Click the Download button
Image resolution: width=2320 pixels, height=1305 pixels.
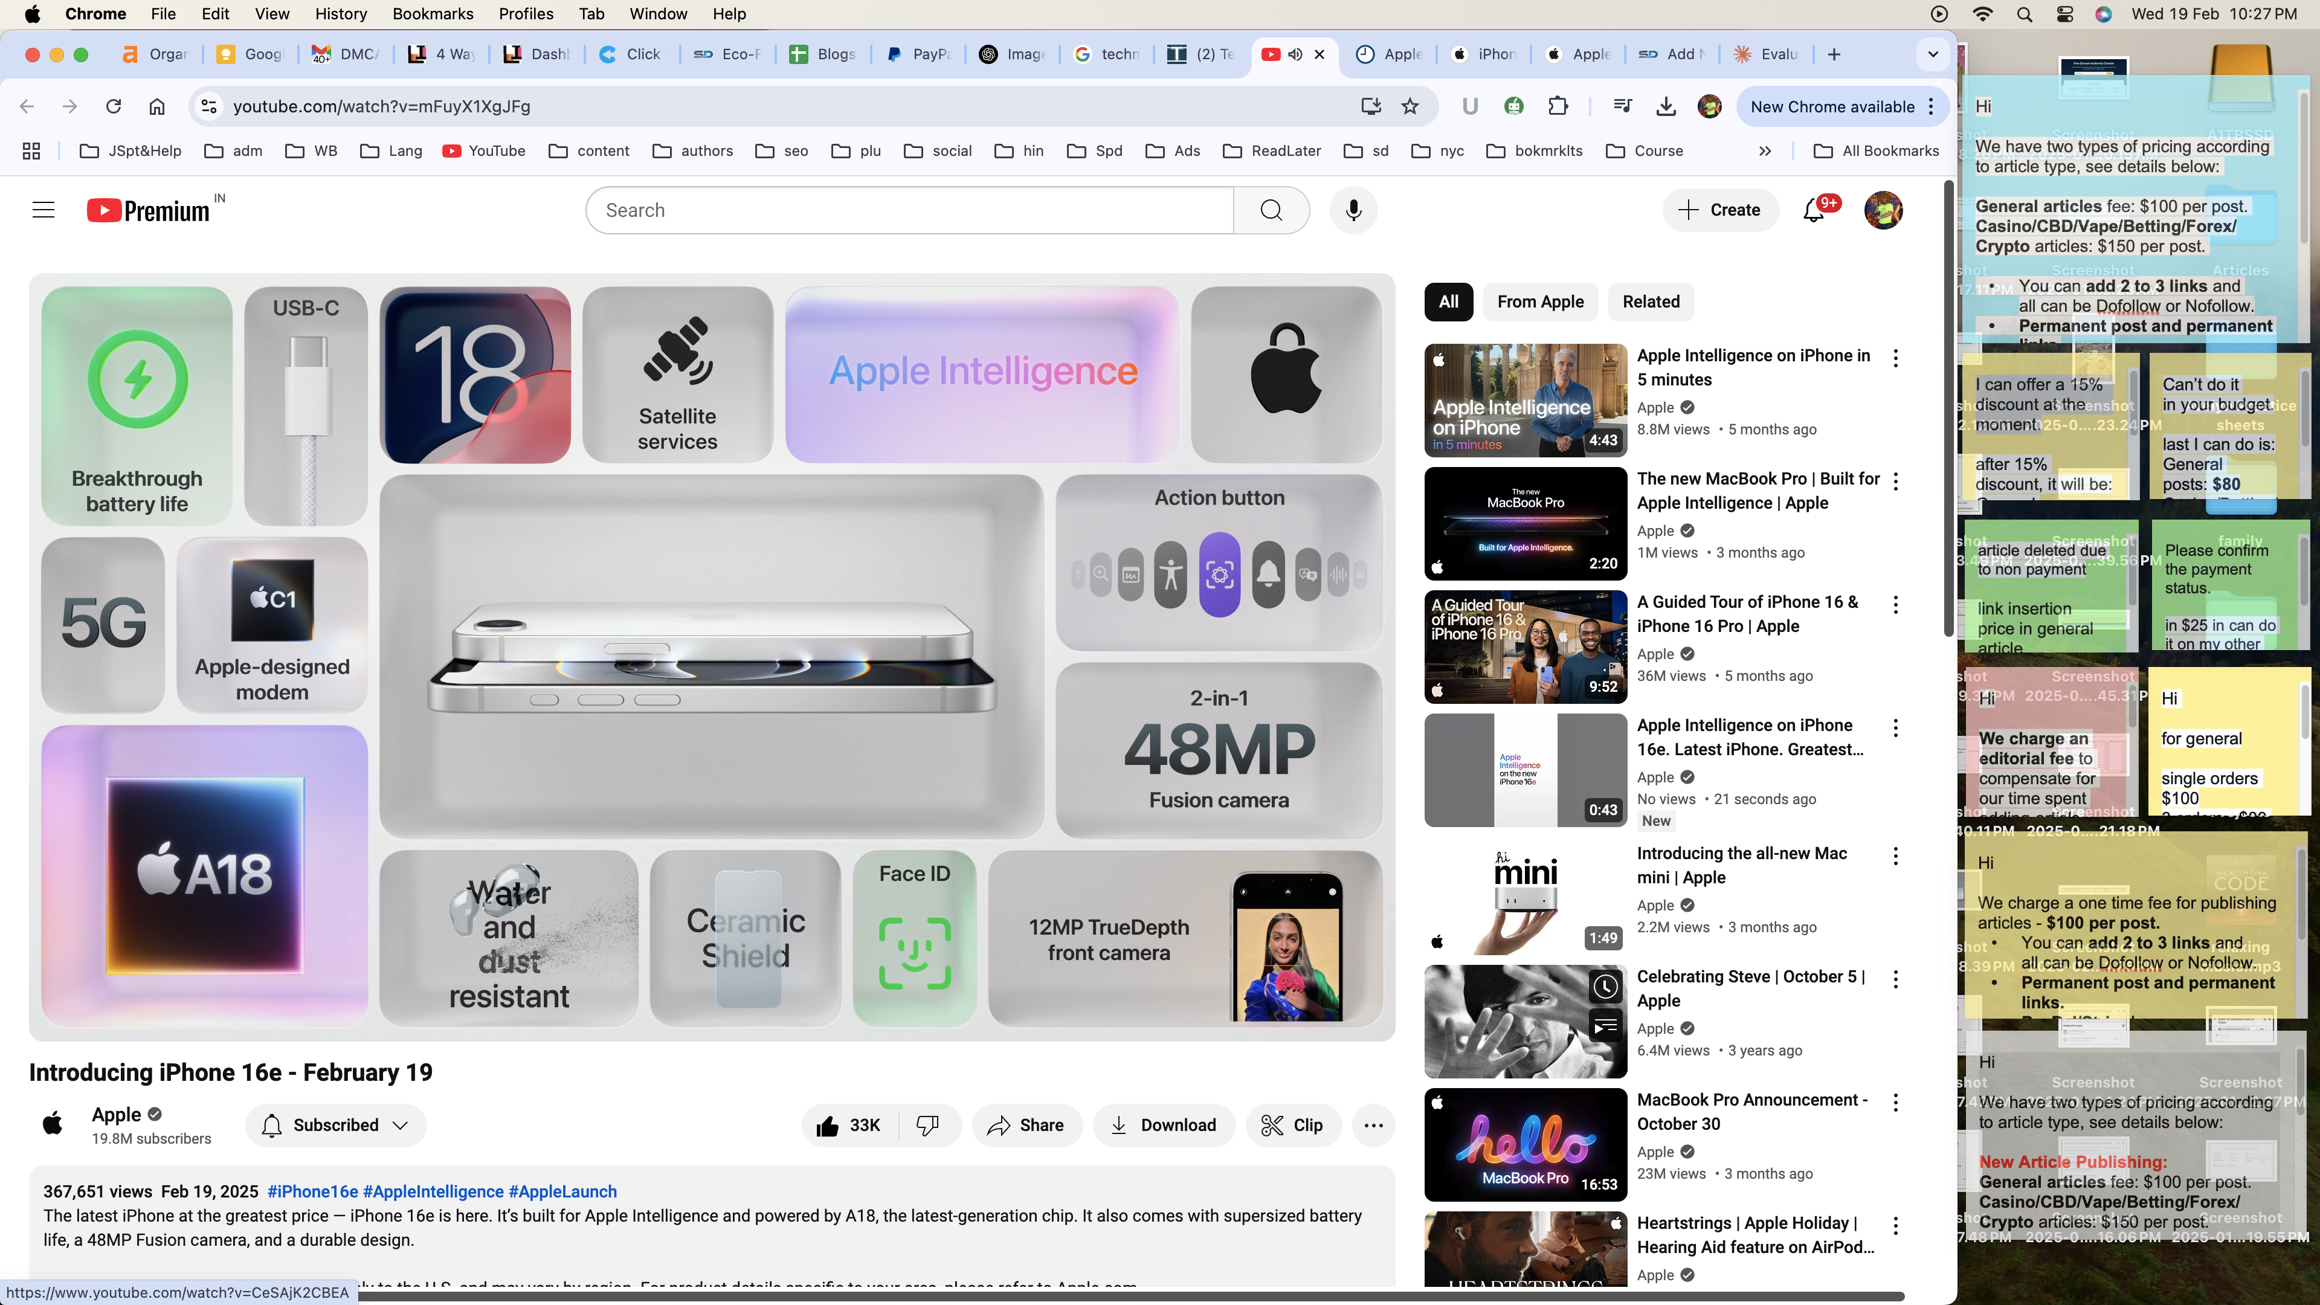click(1162, 1125)
